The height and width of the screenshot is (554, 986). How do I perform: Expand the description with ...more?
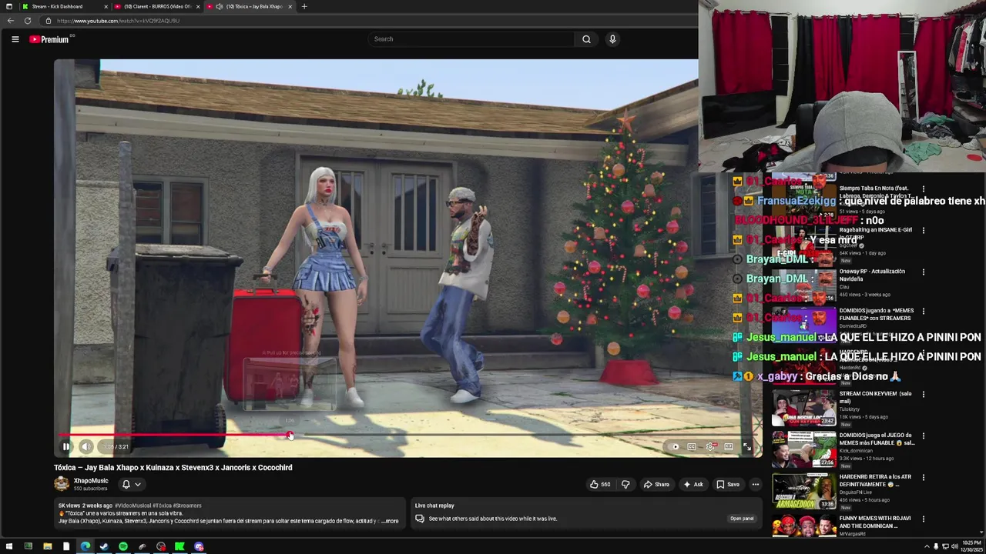(391, 521)
